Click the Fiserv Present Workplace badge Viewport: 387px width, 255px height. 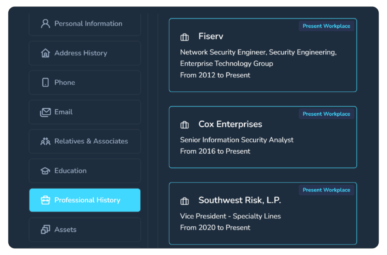326,26
